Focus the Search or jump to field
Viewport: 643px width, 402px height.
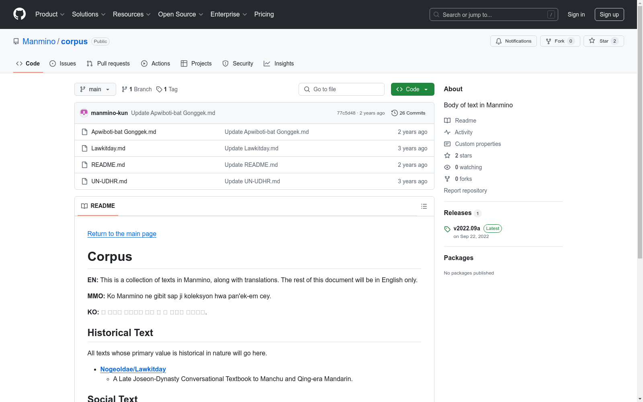(494, 14)
